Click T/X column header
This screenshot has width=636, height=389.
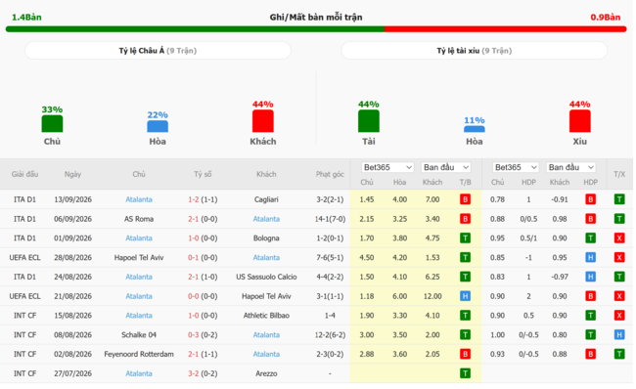[619, 174]
